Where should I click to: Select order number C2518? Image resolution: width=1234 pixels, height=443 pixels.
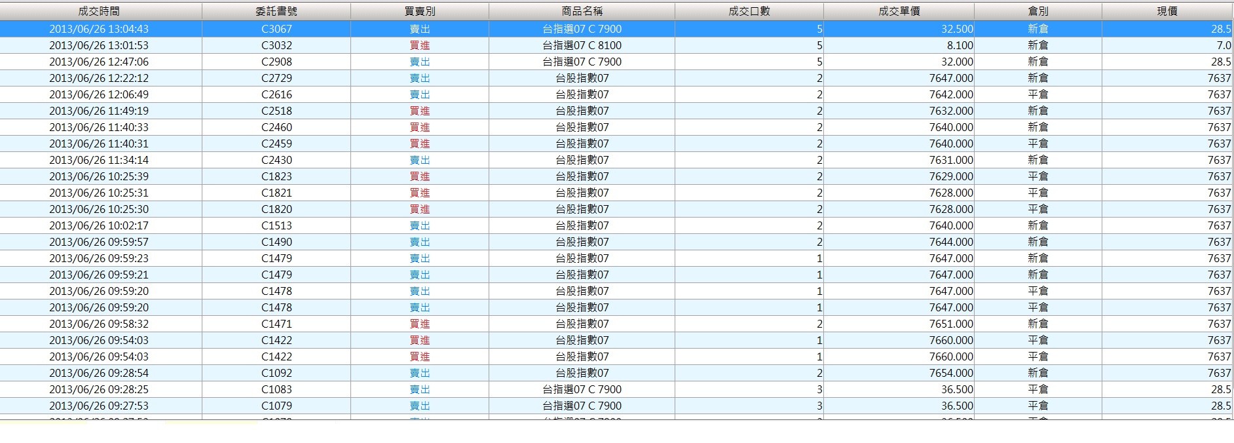pos(276,111)
